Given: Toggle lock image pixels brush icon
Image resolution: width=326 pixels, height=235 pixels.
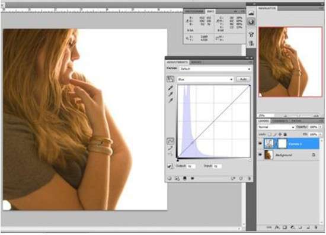Looking at the screenshot, I should point(275,134).
